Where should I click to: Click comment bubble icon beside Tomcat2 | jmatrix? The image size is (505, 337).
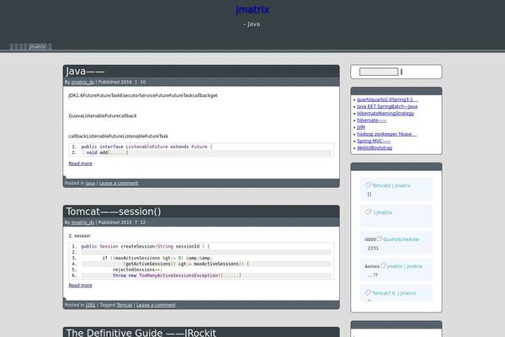368,185
